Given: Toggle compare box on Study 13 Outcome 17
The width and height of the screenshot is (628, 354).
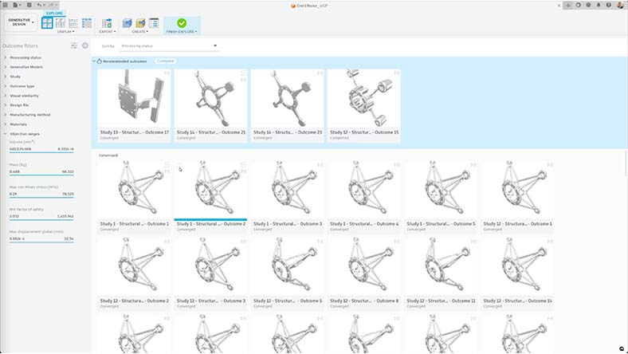Looking at the screenshot, I should [x=167, y=73].
